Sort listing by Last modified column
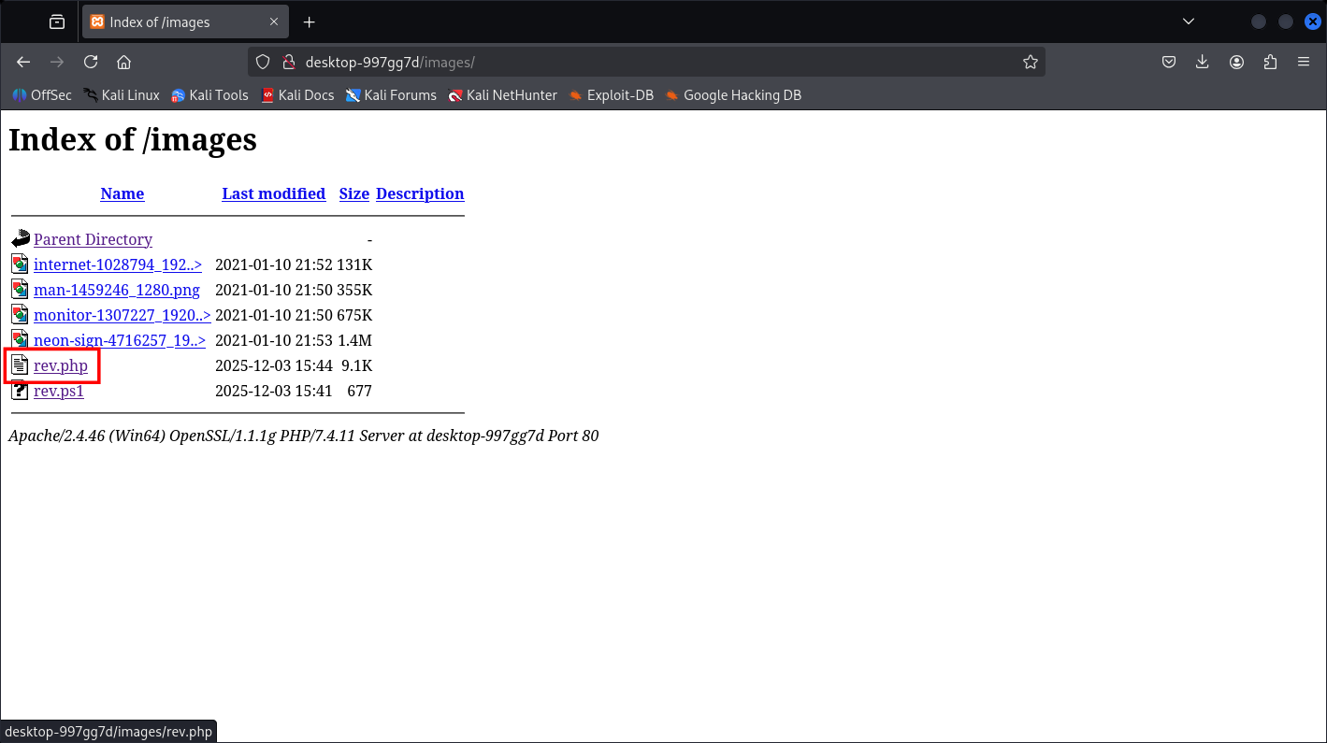The image size is (1327, 743). [273, 193]
